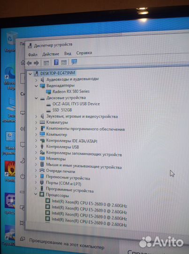189x254 pixels.
Task: Click the Radeon RX 580 adapter icon
Action: [49, 92]
